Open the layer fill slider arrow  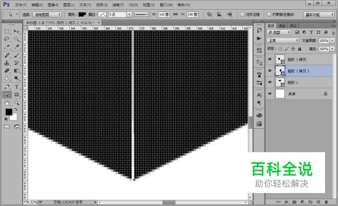click(x=332, y=49)
